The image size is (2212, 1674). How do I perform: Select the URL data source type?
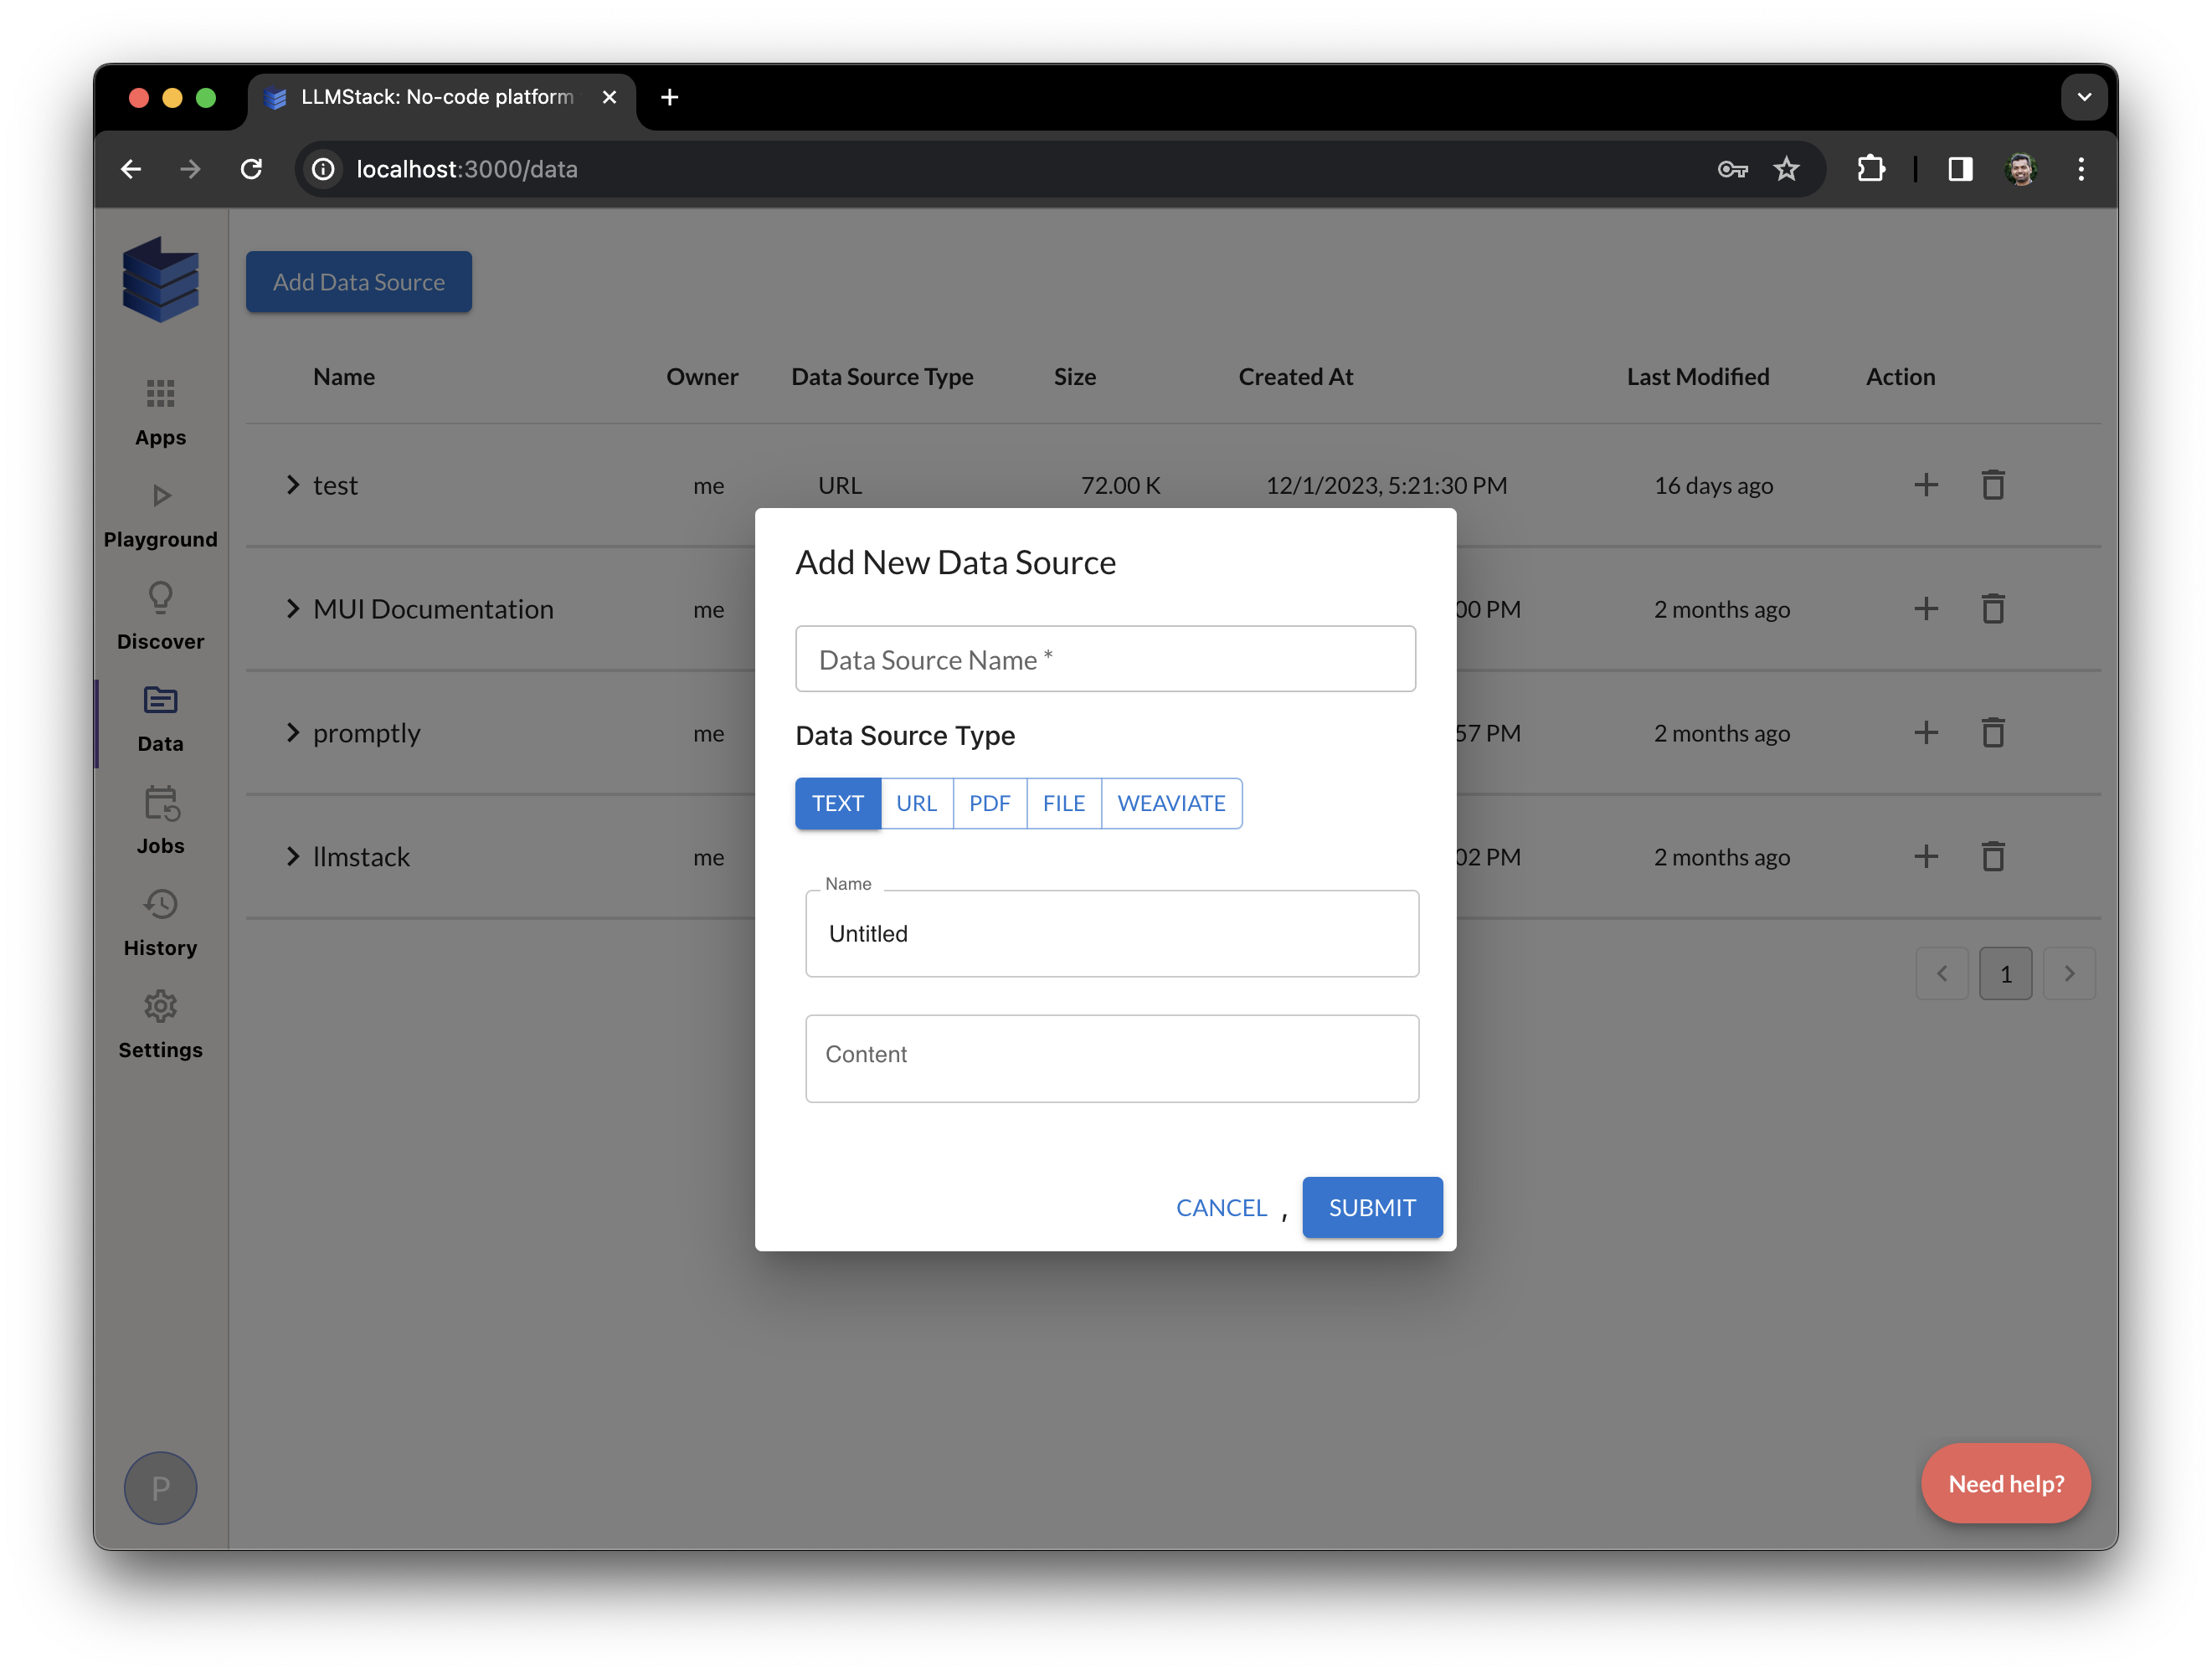coord(916,803)
